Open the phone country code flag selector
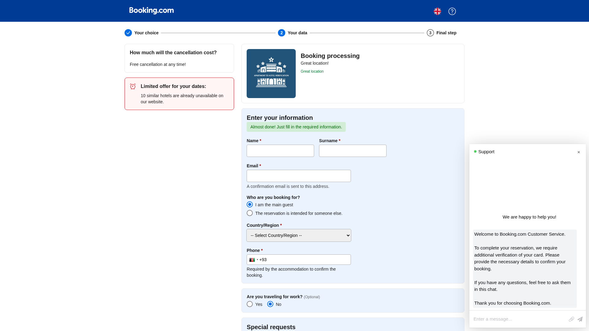589x331 pixels. click(x=253, y=260)
